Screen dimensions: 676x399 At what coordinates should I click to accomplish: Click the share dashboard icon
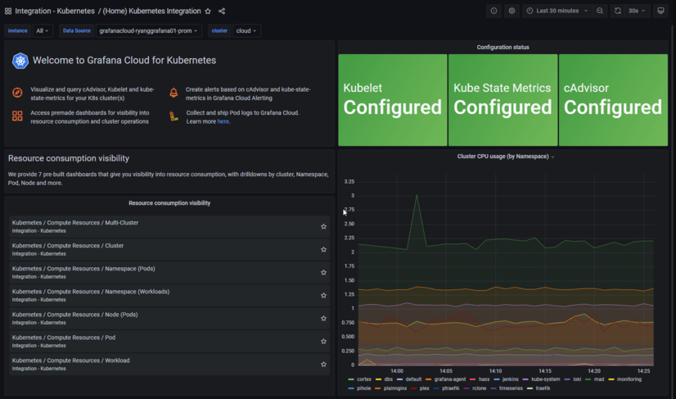click(x=222, y=11)
